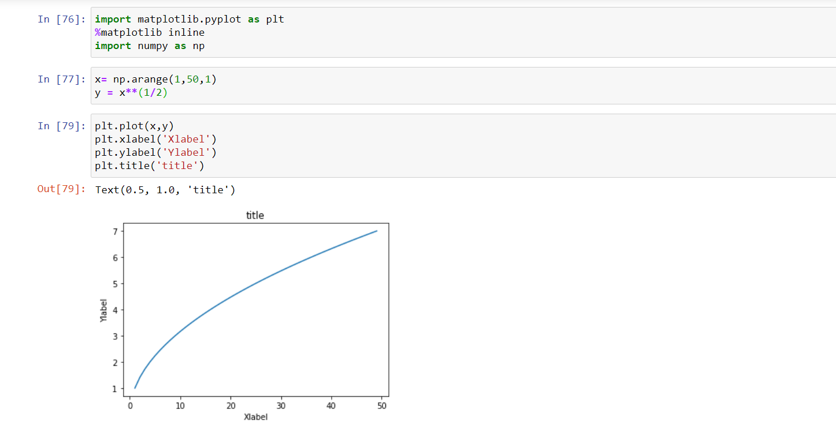The height and width of the screenshot is (424, 836).
Task: Click the 'Xlabel' axis label under the plot
Action: (x=256, y=417)
